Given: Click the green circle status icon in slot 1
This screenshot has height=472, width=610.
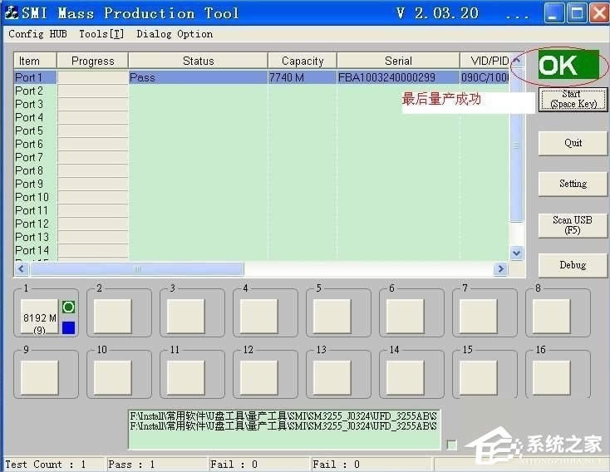Looking at the screenshot, I should click(x=68, y=307).
